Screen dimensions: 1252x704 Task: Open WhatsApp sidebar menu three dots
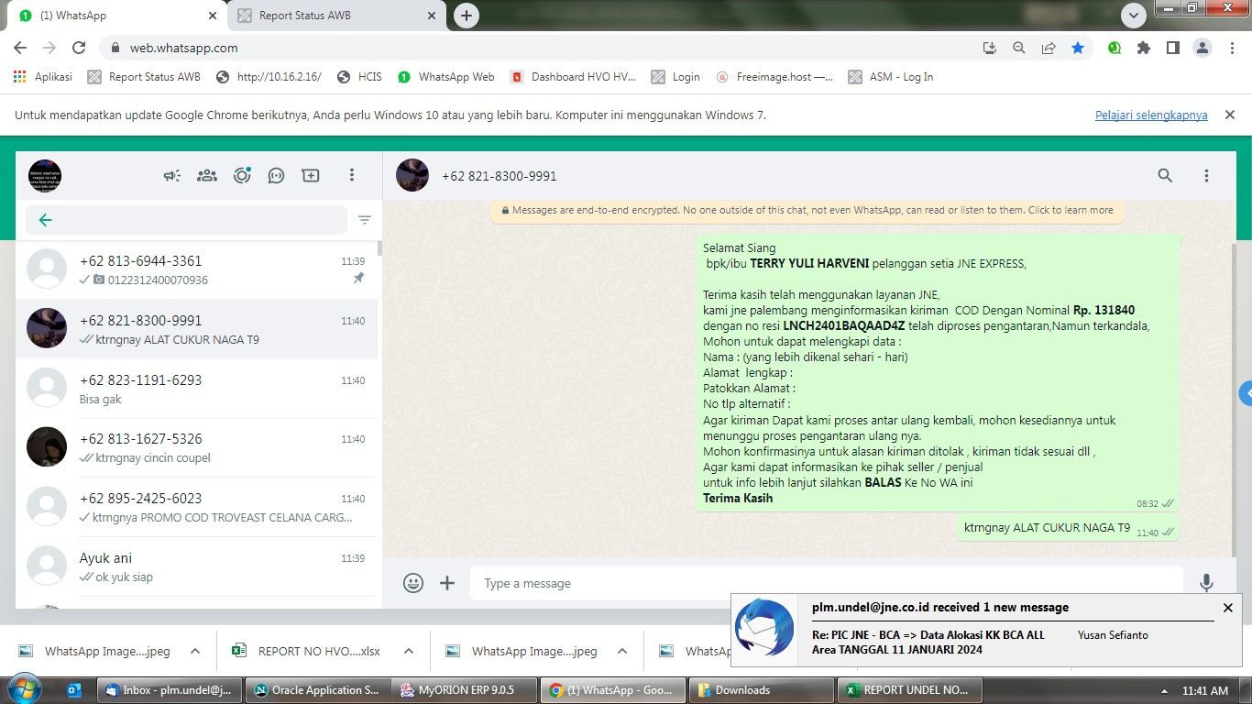coord(352,175)
